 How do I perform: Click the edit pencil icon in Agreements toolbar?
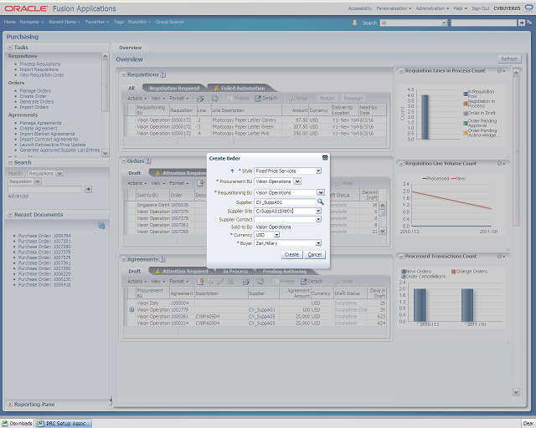pos(220,282)
